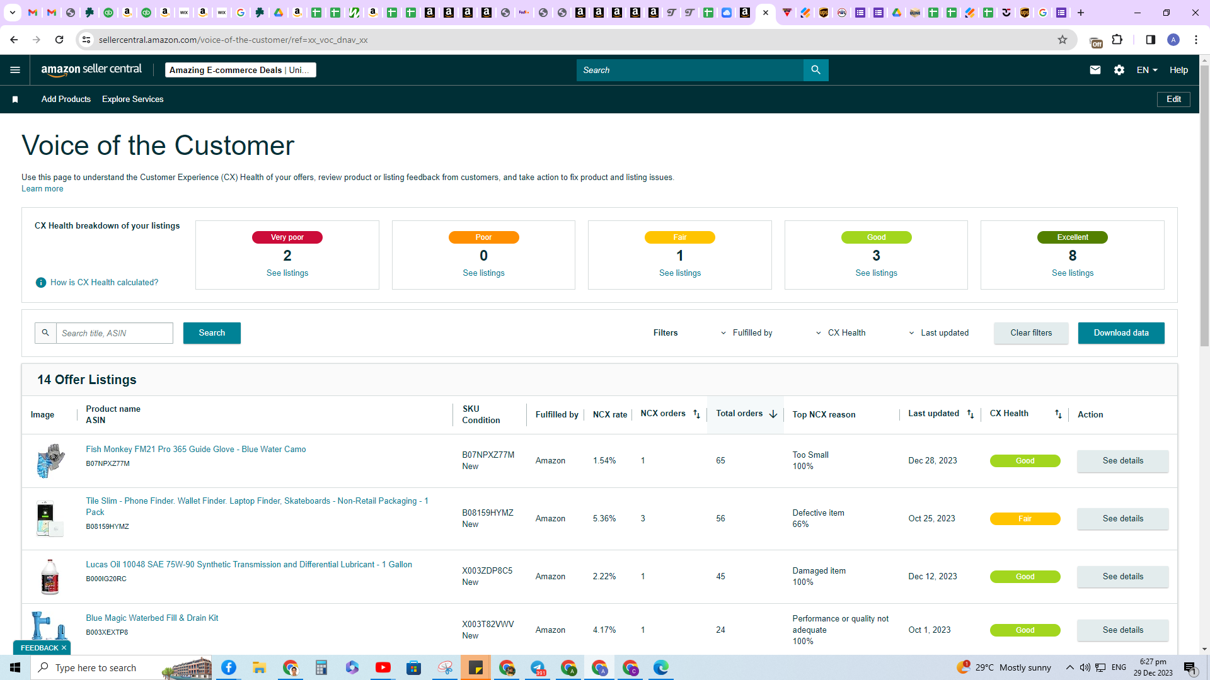The height and width of the screenshot is (680, 1210).
Task: Click the Edit button in navigation bar
Action: coord(1173,99)
